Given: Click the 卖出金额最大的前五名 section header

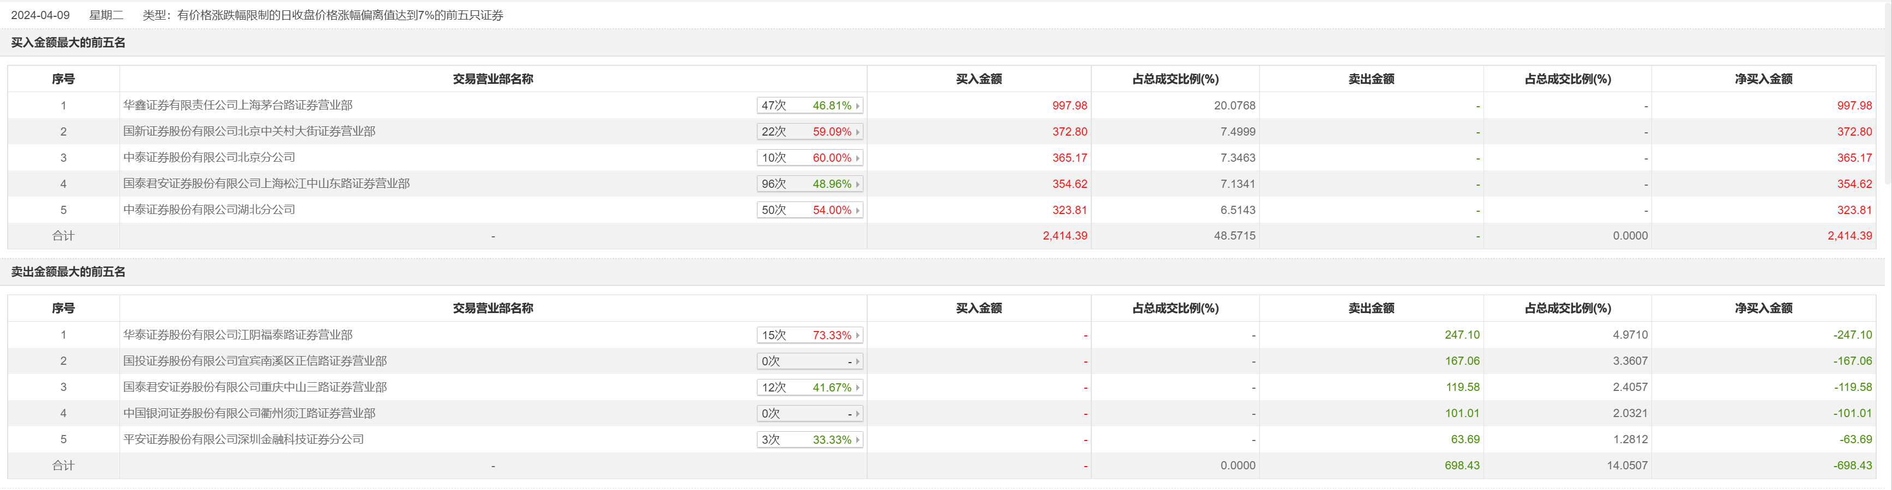Looking at the screenshot, I should (x=68, y=272).
